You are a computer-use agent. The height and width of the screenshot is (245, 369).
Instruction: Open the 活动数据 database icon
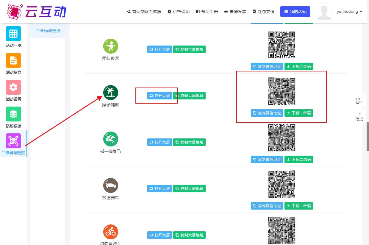coord(13,114)
